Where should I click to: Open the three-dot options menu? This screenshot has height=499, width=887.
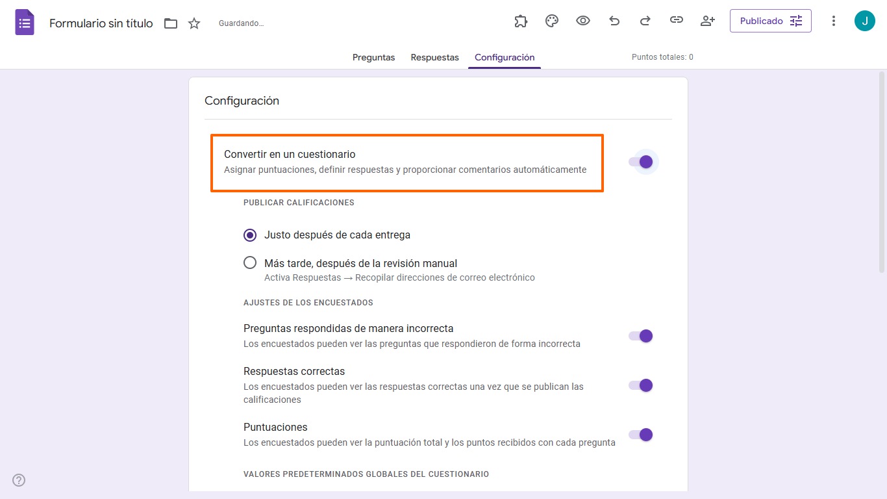click(833, 21)
